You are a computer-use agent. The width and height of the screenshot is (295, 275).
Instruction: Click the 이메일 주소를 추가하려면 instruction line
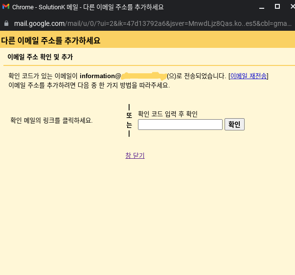tap(89, 85)
